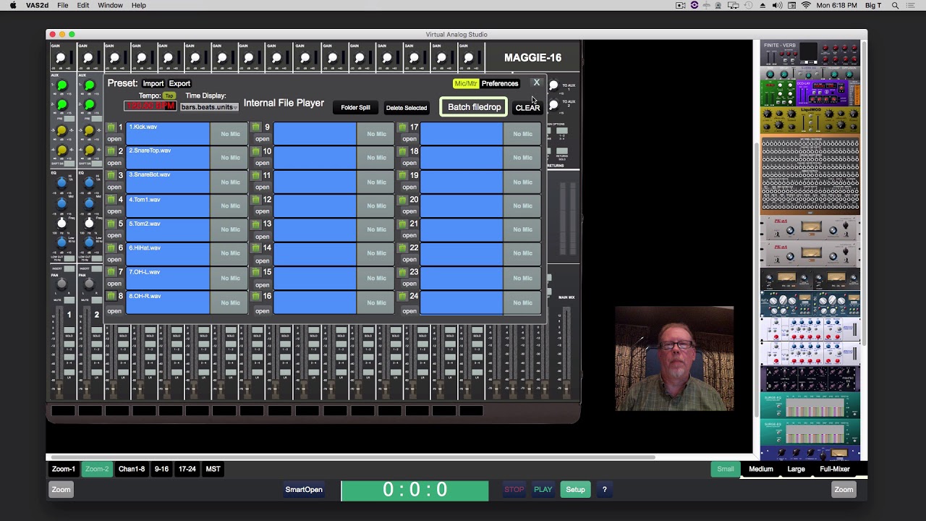Click open for file slot 10
Screen dimensions: 926x521
point(262,163)
